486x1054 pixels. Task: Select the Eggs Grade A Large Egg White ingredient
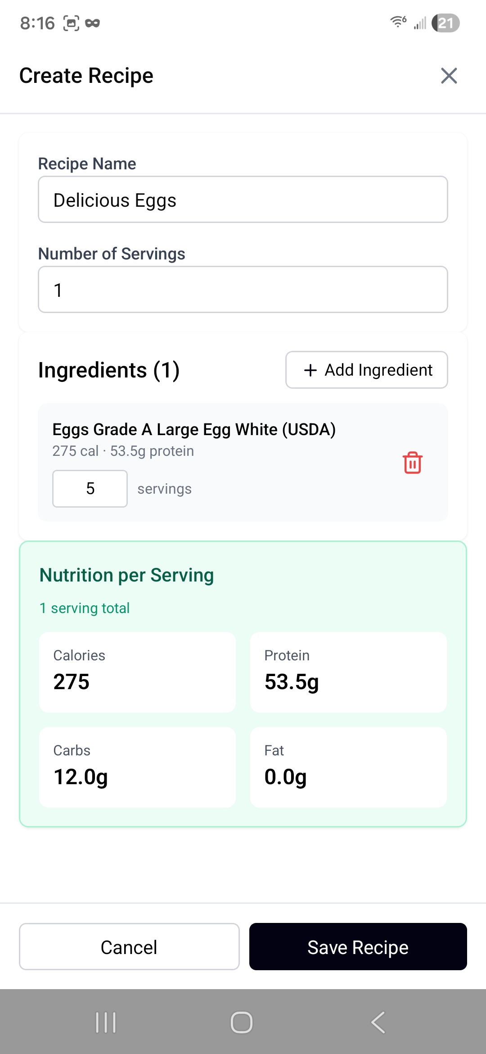tap(194, 430)
